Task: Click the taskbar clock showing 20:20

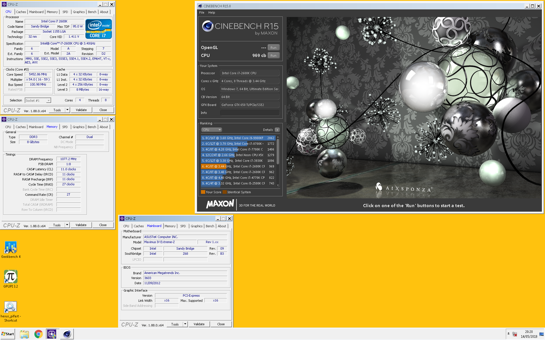Action: point(529,334)
